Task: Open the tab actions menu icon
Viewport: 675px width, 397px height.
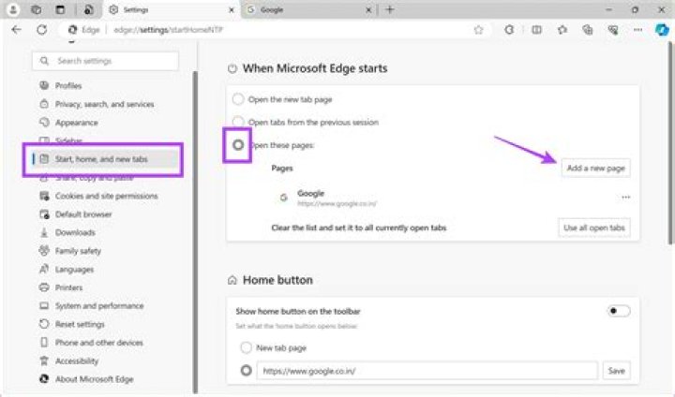Action: [60, 9]
